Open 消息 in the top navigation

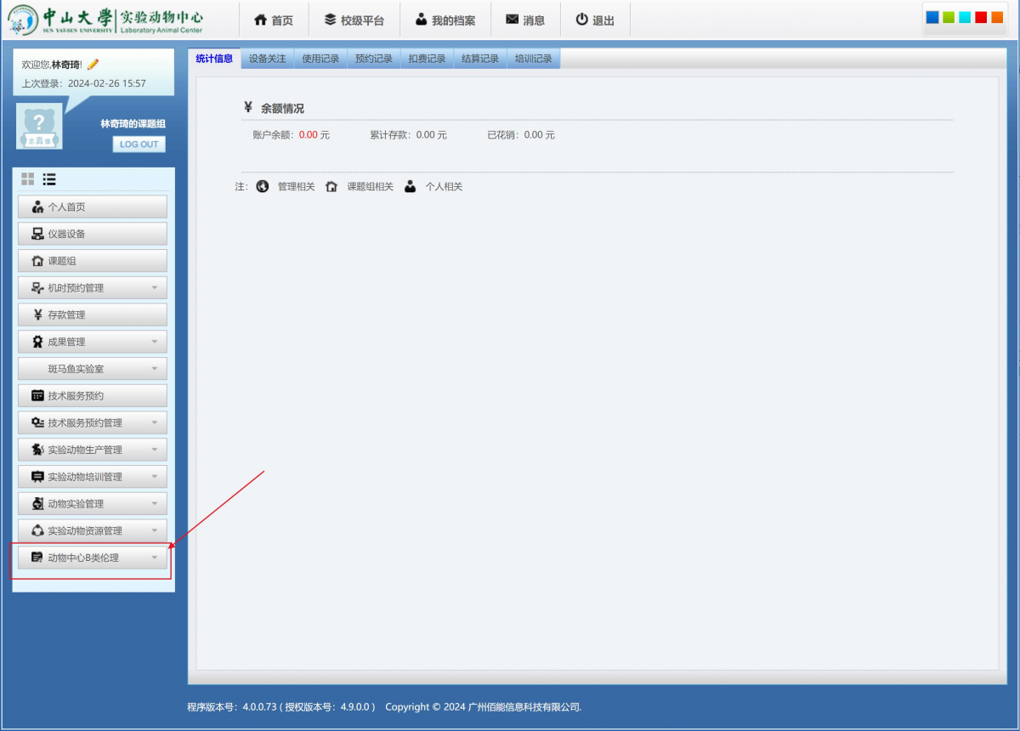point(524,20)
